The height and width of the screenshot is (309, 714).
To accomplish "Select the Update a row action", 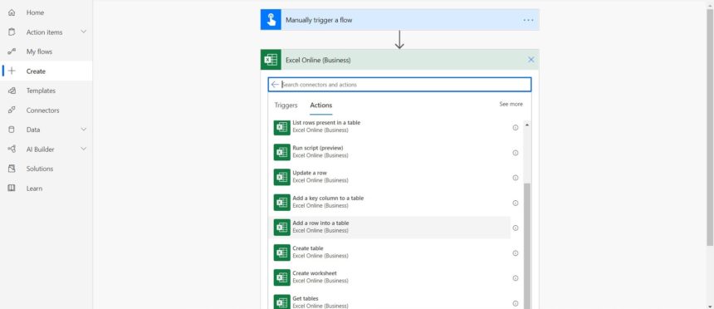I will [389, 177].
